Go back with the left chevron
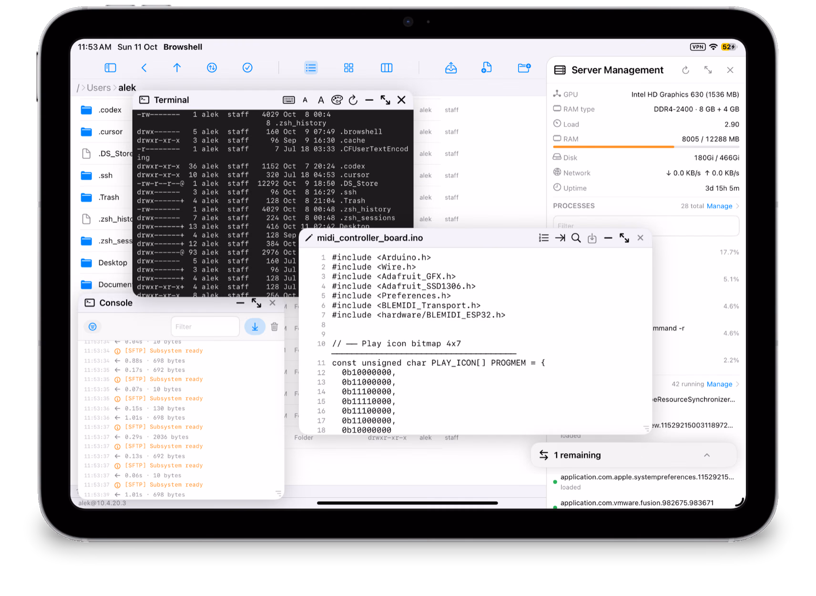This screenshot has width=816, height=596. pyautogui.click(x=144, y=68)
